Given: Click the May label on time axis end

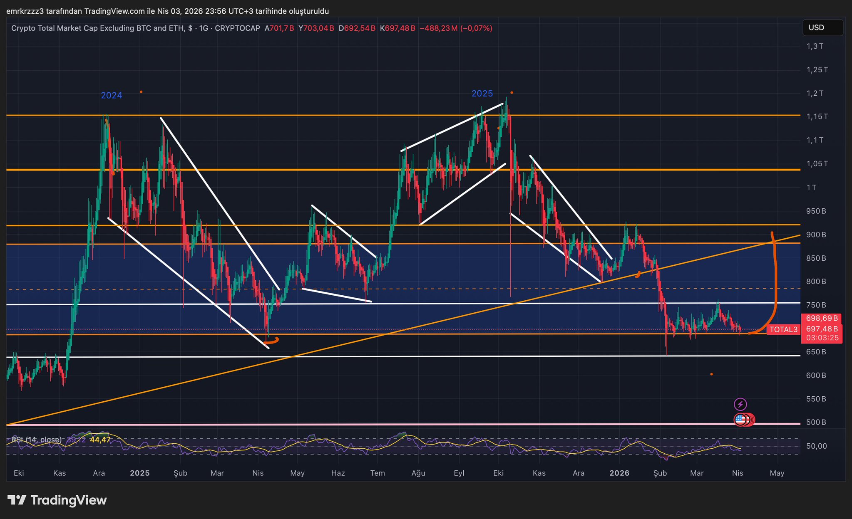Looking at the screenshot, I should click(777, 473).
